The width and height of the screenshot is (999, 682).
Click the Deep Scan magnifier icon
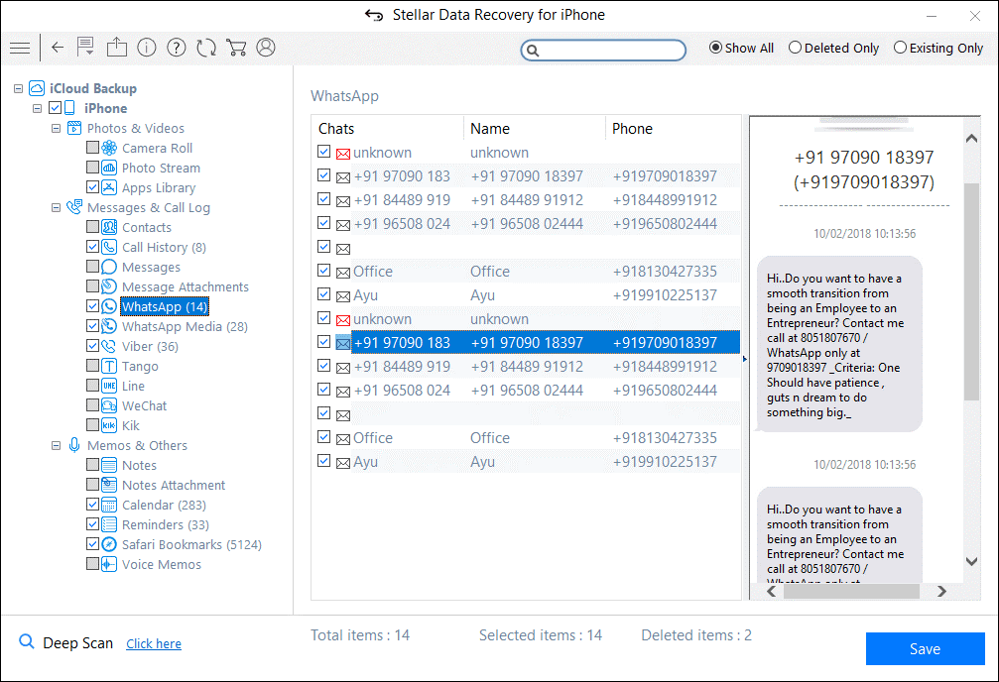click(x=26, y=641)
